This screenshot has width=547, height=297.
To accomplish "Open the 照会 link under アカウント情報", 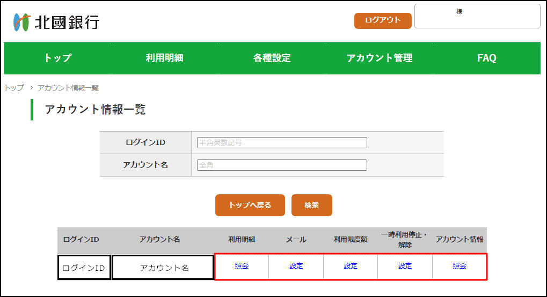I will point(460,266).
